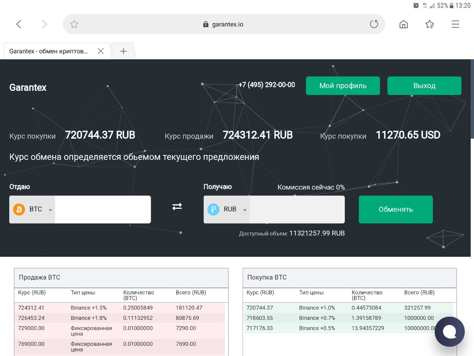Open the BTC currency dropdown
The width and height of the screenshot is (474, 356).
(x=32, y=210)
